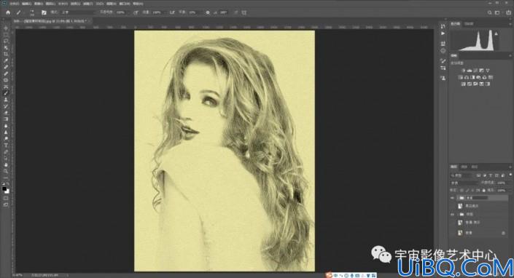Select the Zoom tool
Screen dimensions: 514x278
click(6, 171)
